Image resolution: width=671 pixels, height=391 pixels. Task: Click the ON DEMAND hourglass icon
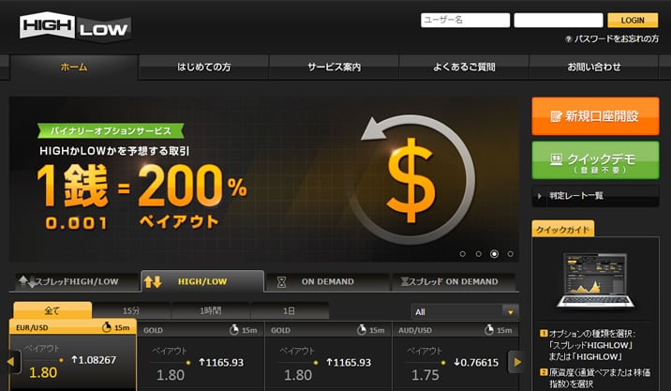point(281,282)
